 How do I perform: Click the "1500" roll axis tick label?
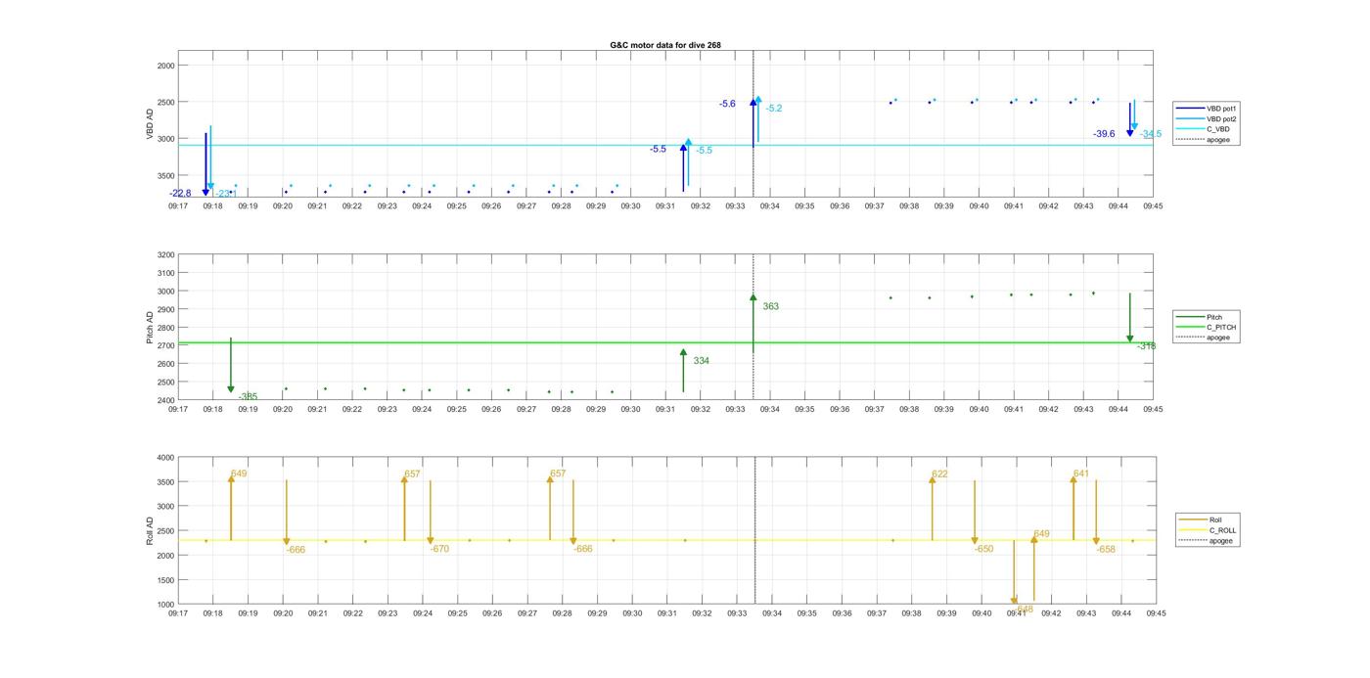(x=165, y=580)
